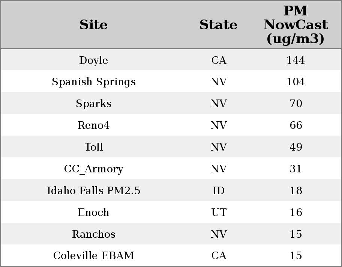This screenshot has height=267, width=342.
Task: Click the Coleville EBAM site name
Action: [x=94, y=256]
